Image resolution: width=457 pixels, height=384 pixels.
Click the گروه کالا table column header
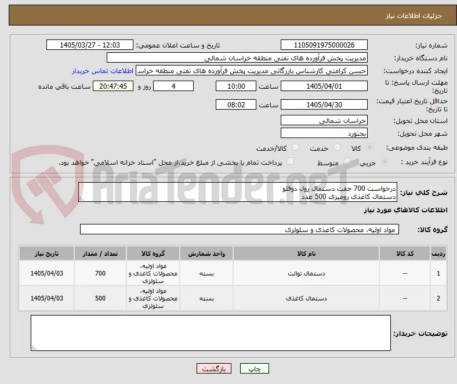153,253
